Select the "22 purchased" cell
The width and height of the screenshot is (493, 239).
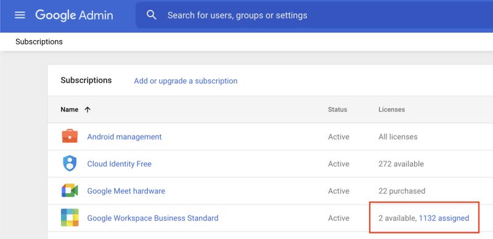point(402,191)
